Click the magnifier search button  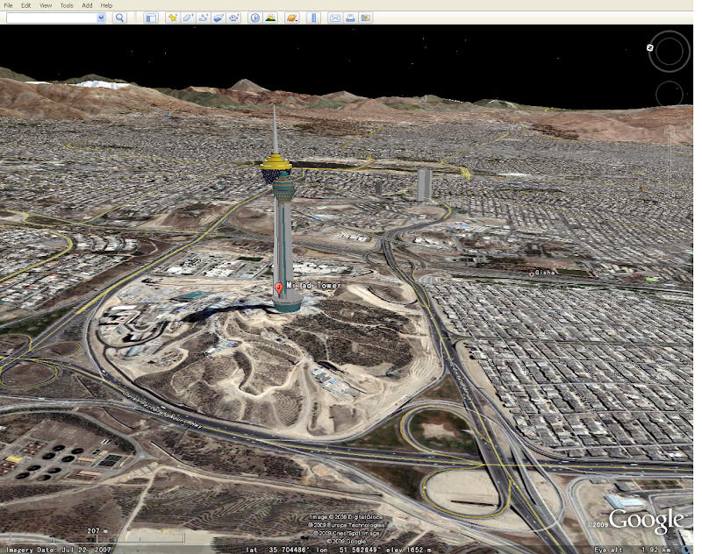119,18
